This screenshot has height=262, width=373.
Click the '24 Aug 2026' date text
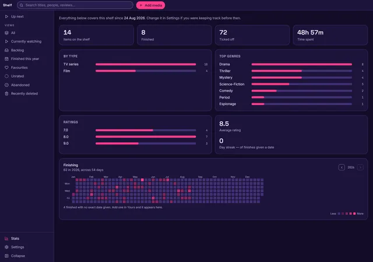click(135, 18)
